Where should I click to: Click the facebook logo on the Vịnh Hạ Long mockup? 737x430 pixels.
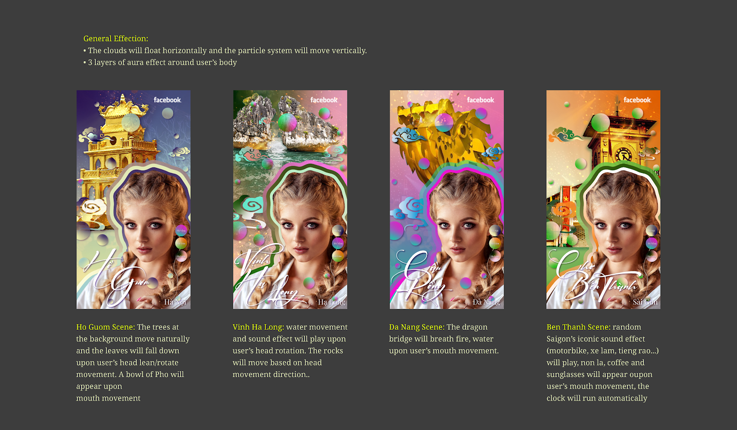coord(324,100)
